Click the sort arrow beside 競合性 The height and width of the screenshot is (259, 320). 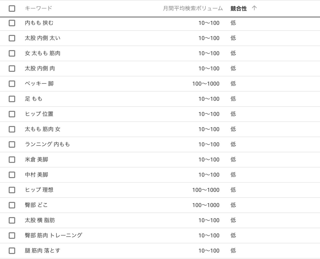pos(254,8)
